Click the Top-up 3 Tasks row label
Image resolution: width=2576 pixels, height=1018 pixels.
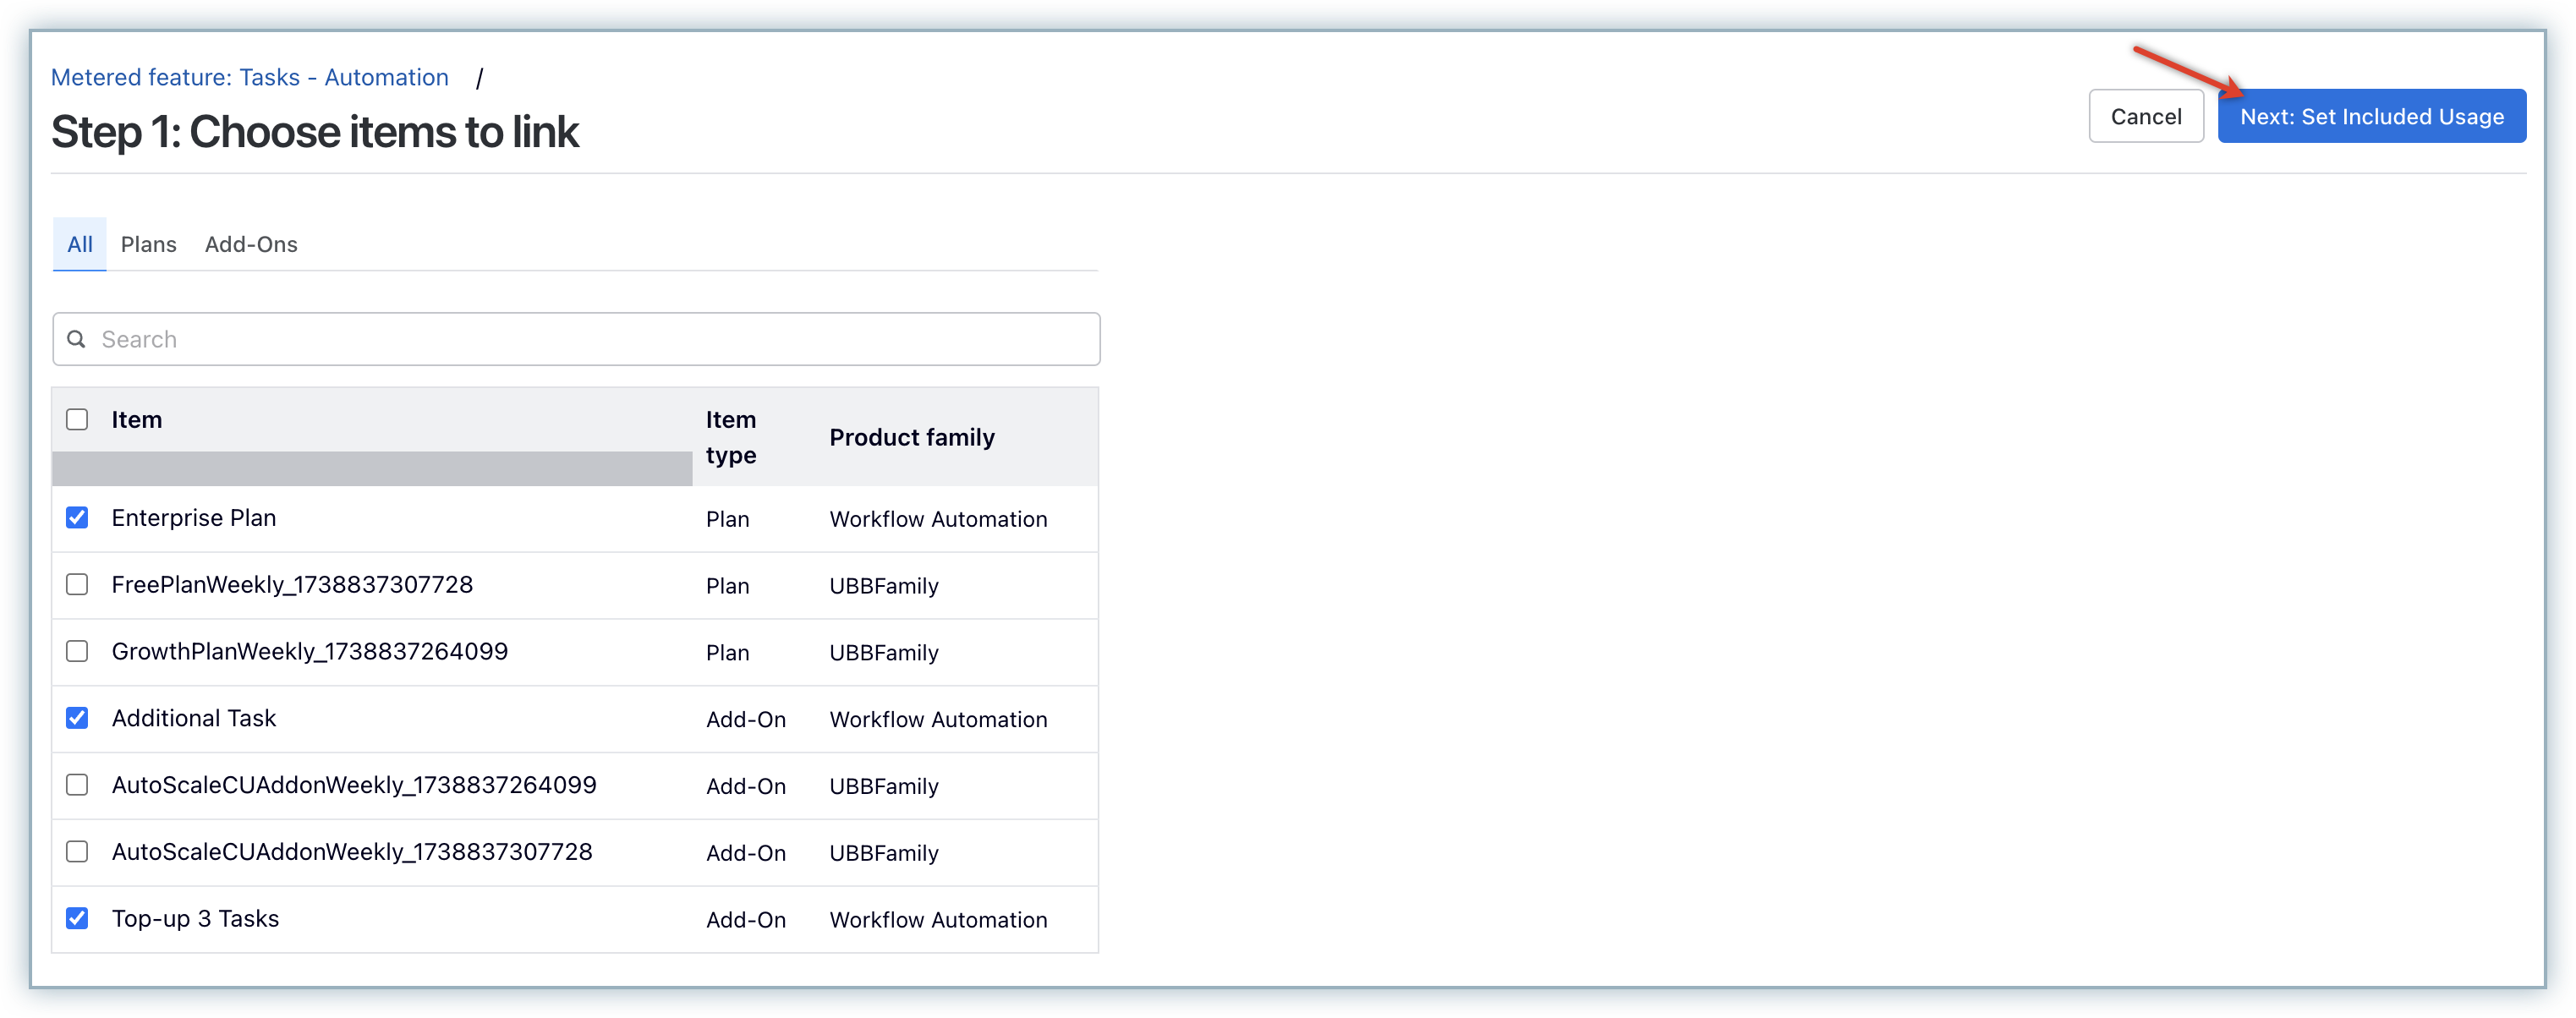[195, 918]
